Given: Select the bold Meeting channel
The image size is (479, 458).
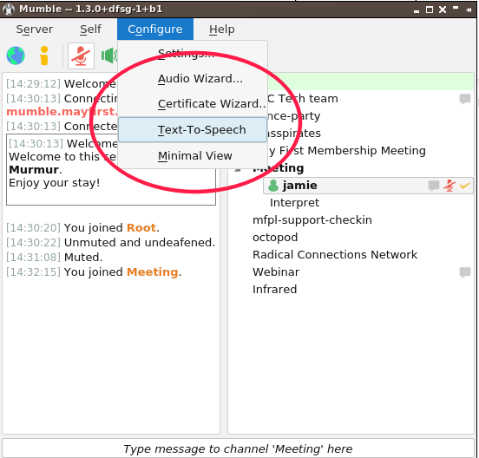Looking at the screenshot, I should click(279, 168).
